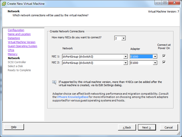The width and height of the screenshot is (182, 137).
Task: Click the Next button
Action: pyautogui.click(x=147, y=127)
